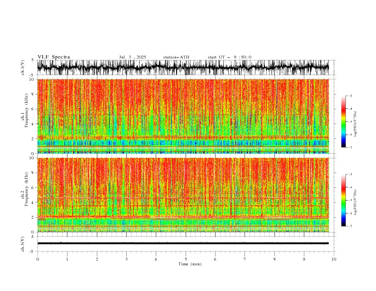This screenshot has width=376, height=291.
Task: Click the "-7" tick on ch.1 colorbar
Action: [350, 147]
